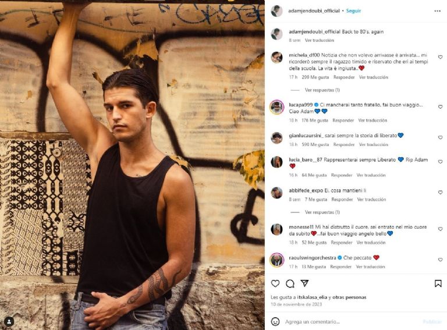Viewport: 447px width, 330px height.
Task: Save the post with the bookmark icon
Action: click(438, 283)
